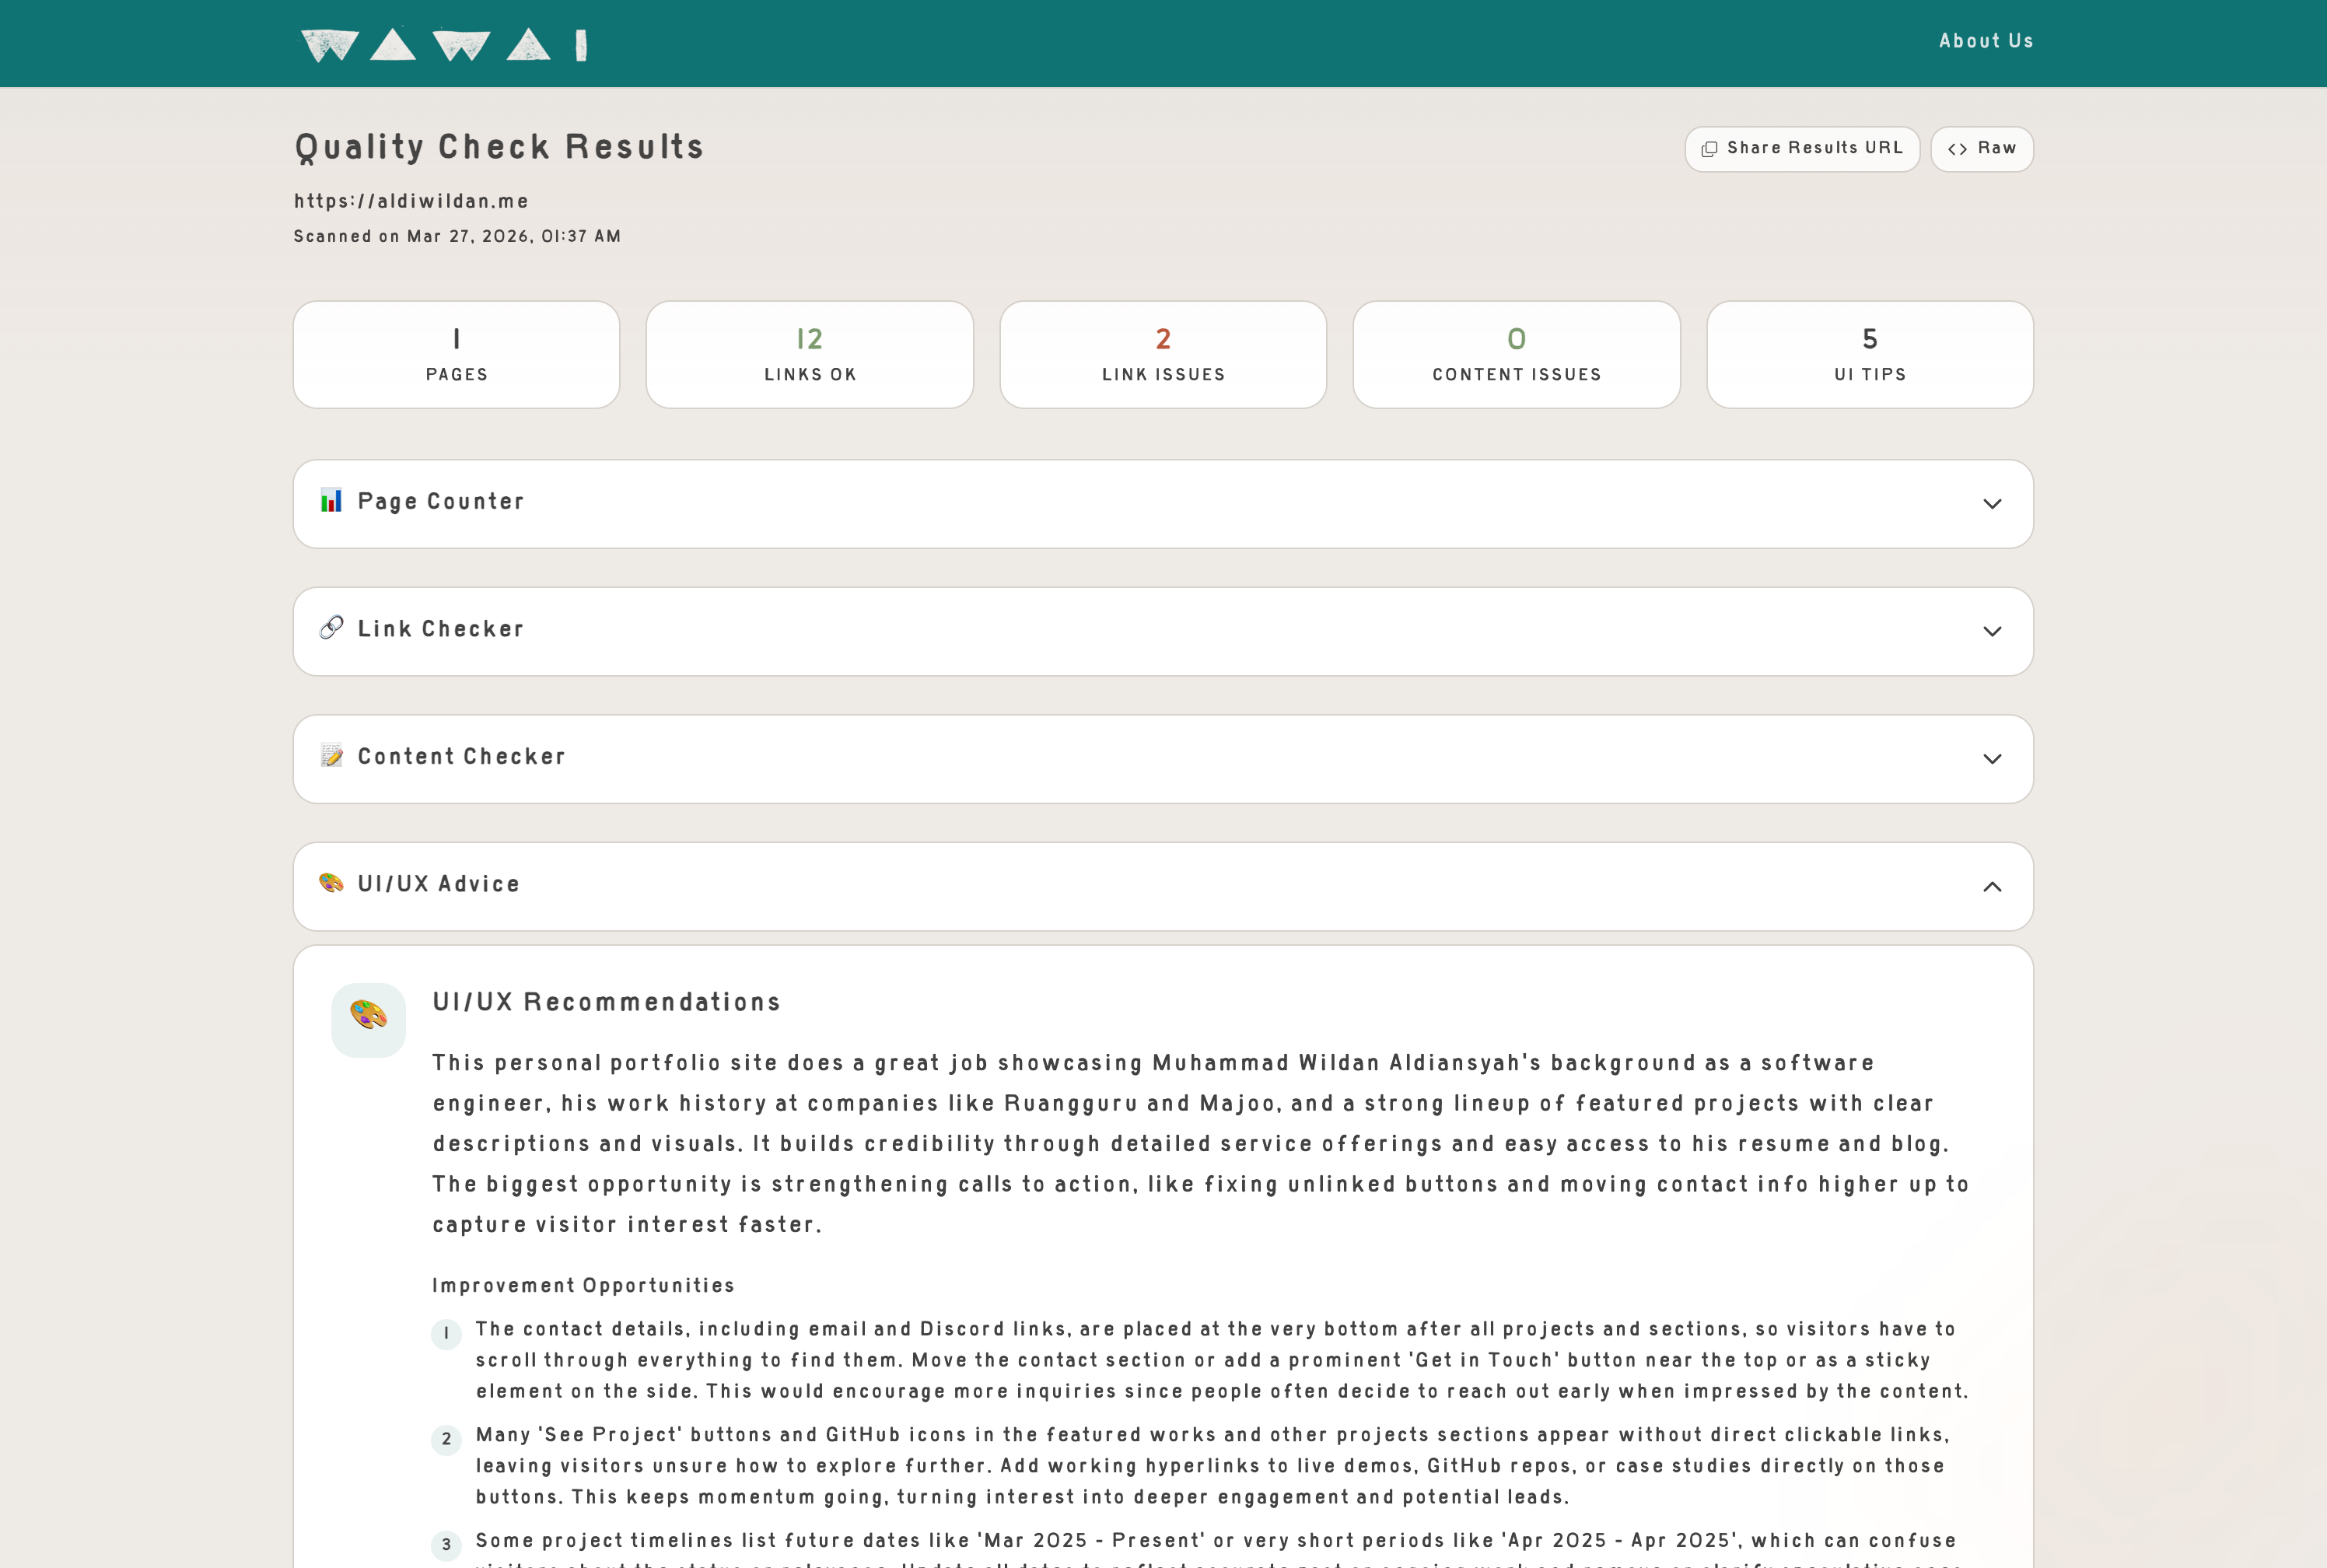The image size is (2327, 1568).
Task: Click the number 3 improvement badge
Action: 446,1545
